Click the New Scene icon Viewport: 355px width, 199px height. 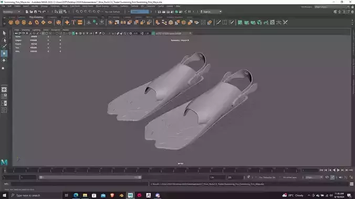click(27, 12)
